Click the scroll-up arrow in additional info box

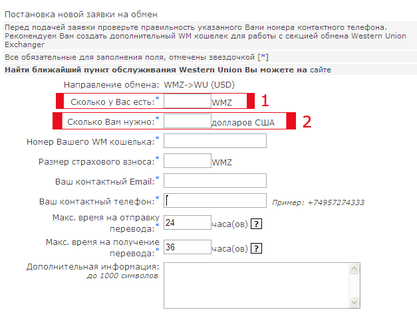(354, 269)
